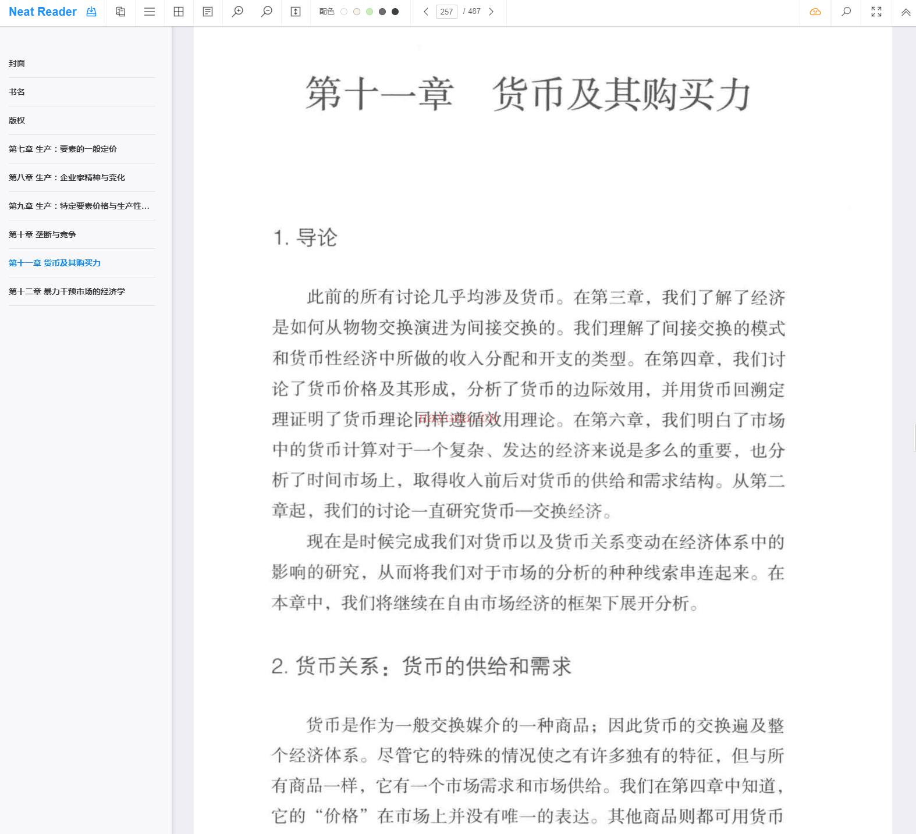The width and height of the screenshot is (916, 834).
Task: Zoom out with magnifier minus icon
Action: (267, 12)
